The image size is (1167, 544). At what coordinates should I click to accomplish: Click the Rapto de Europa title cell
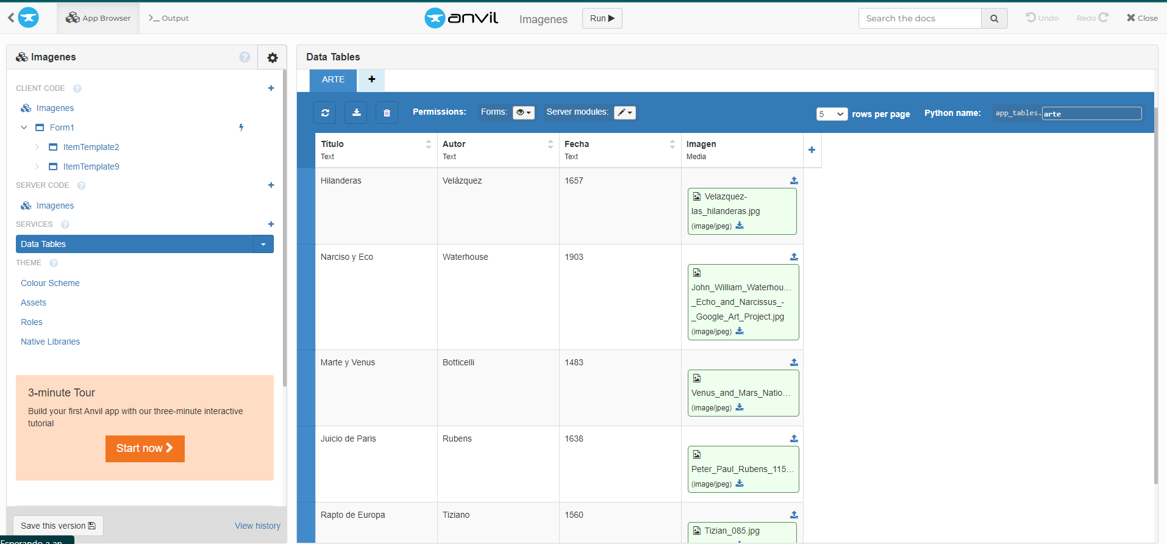tap(376, 522)
